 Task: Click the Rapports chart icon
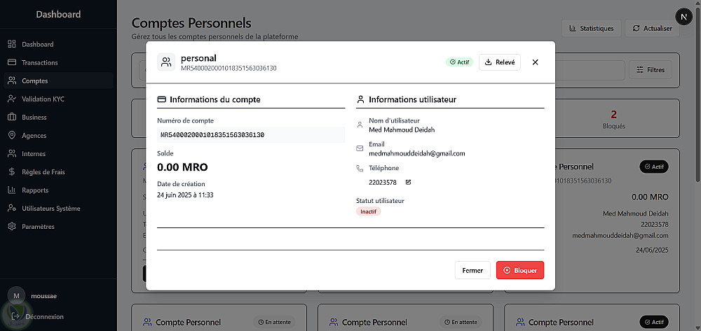coord(12,190)
